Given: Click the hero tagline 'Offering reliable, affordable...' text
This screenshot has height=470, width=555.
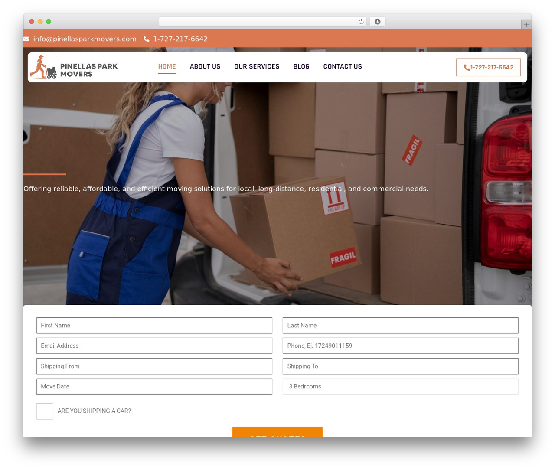Looking at the screenshot, I should (x=226, y=189).
